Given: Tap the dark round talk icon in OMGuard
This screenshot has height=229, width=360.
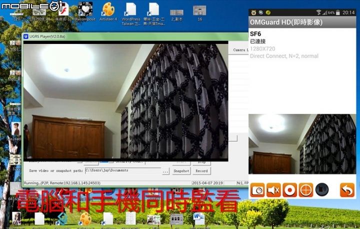Looking at the screenshot, I should click(322, 190).
